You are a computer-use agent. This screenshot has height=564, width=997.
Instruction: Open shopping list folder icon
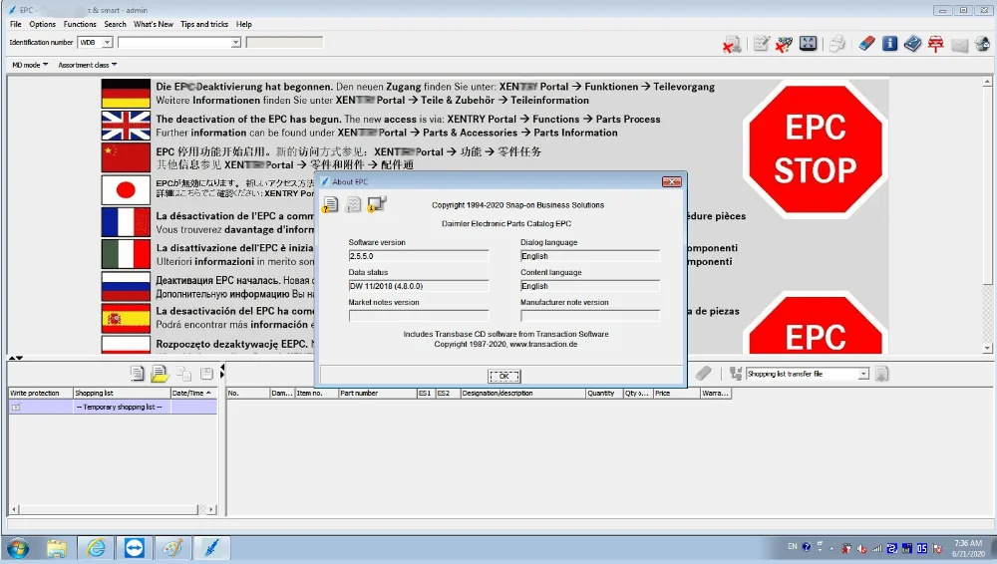[x=160, y=374]
